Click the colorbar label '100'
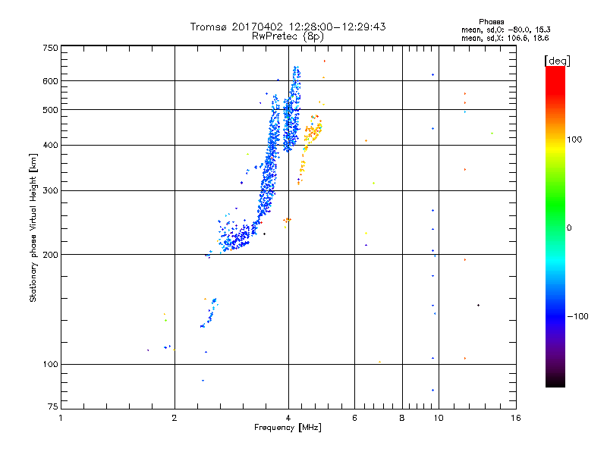607x455 pixels. [x=574, y=140]
